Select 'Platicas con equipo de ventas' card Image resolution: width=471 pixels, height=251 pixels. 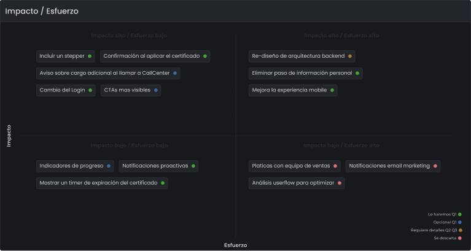point(294,166)
